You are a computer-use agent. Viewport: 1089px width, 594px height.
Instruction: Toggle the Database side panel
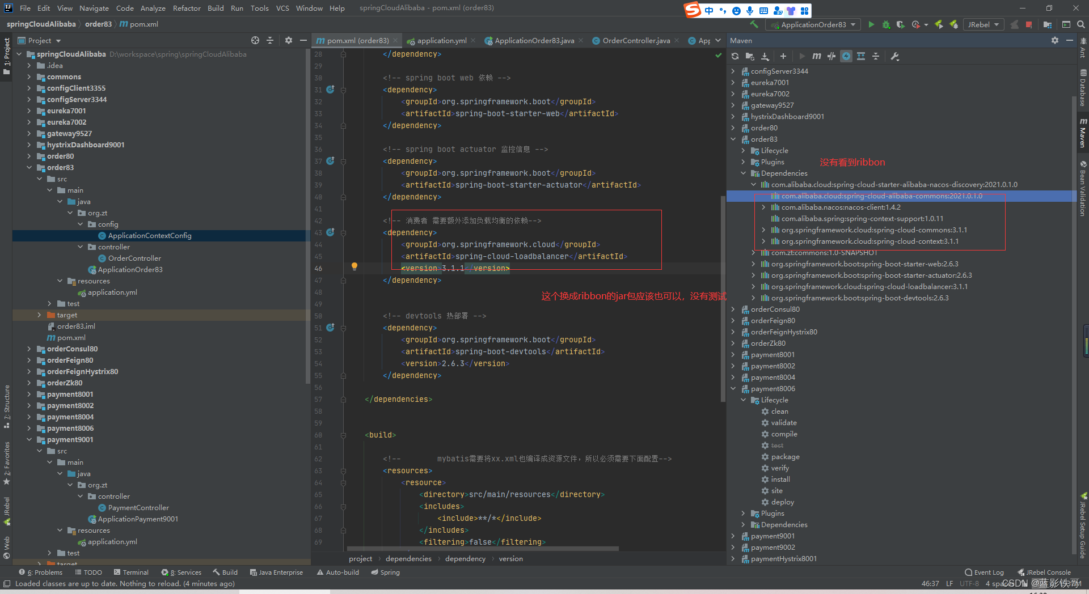1083,88
